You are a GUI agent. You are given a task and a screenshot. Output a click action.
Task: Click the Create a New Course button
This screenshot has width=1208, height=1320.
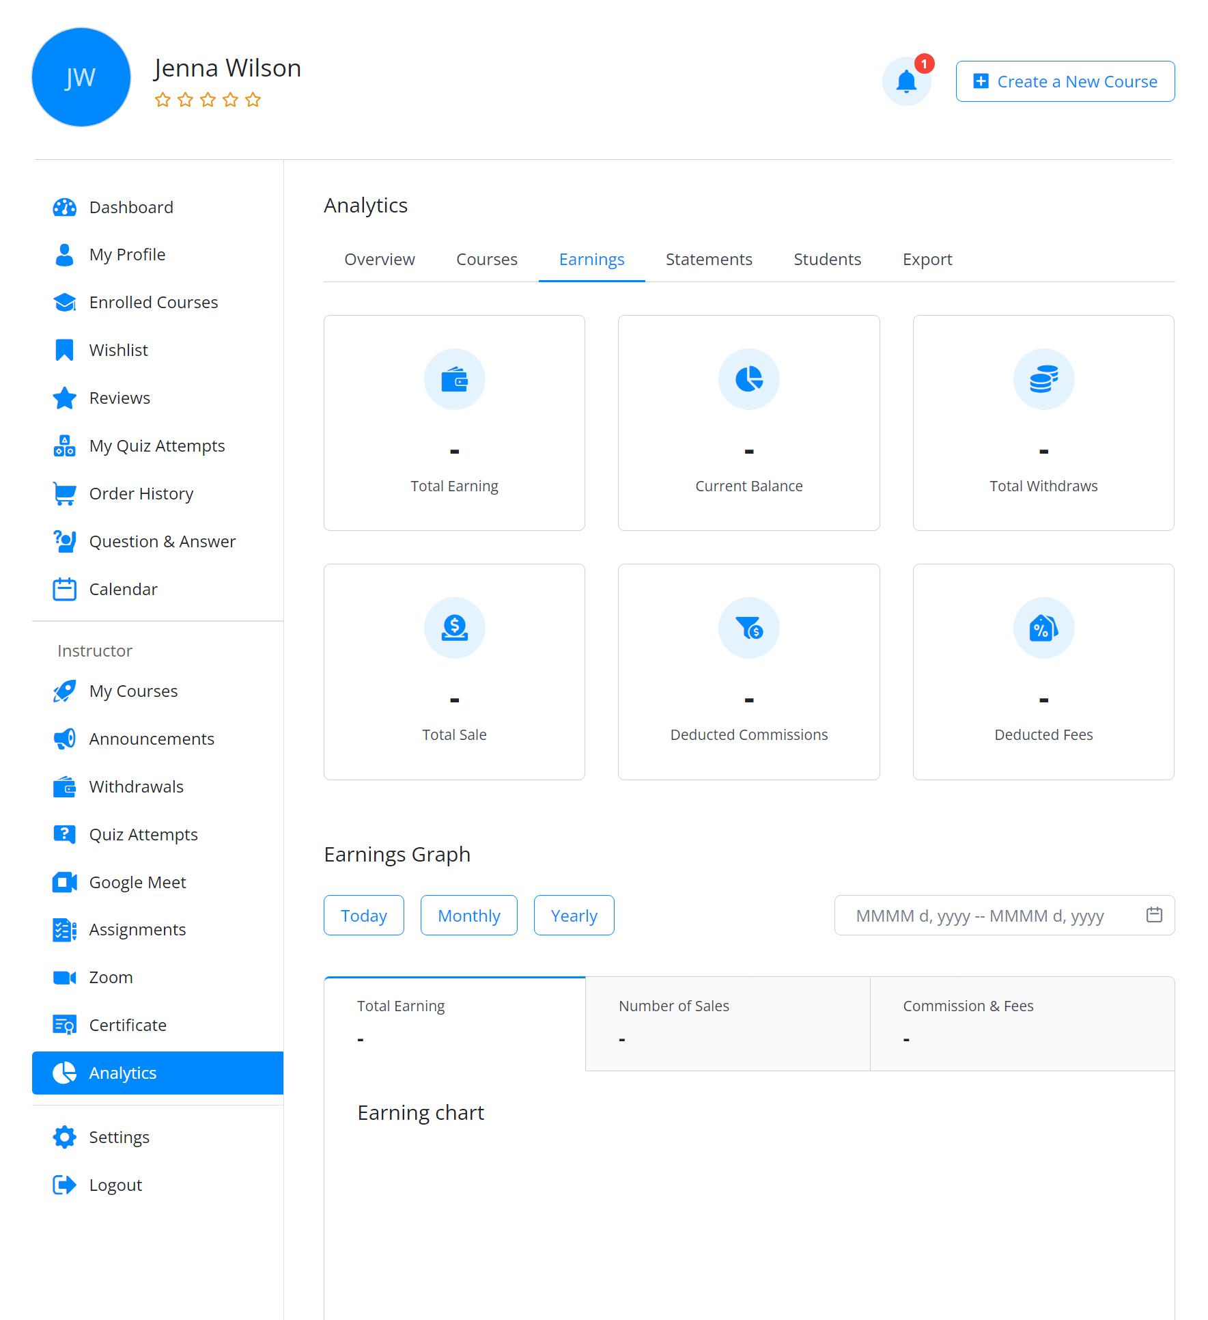[x=1065, y=81]
